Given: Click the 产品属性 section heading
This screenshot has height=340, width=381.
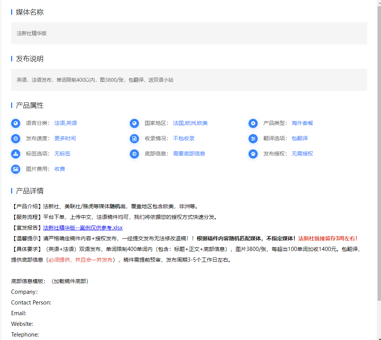Looking at the screenshot, I should 30,105.
